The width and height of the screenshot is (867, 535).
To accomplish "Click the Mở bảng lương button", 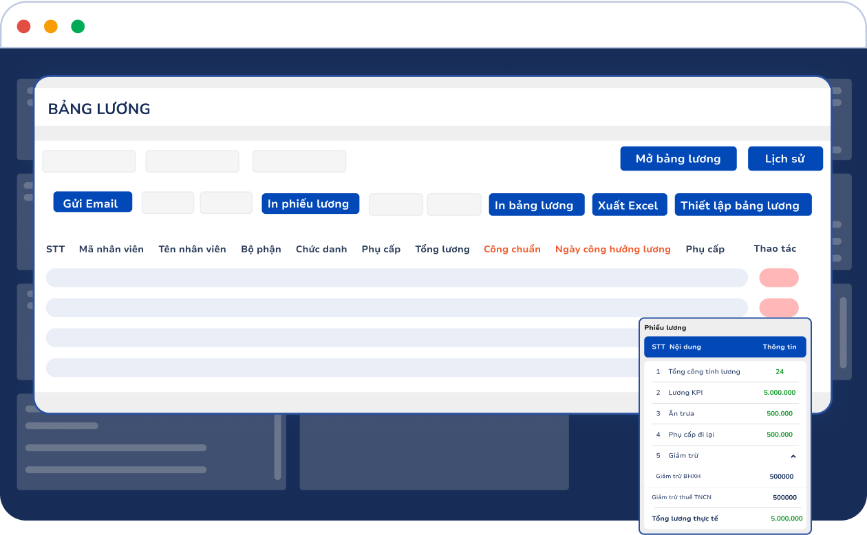I will pyautogui.click(x=678, y=159).
